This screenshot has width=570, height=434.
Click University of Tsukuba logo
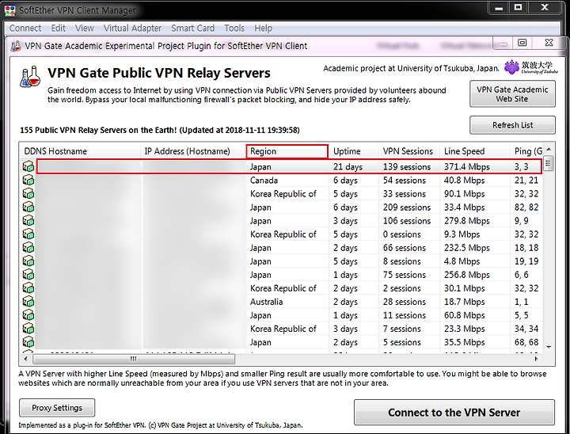pos(530,67)
